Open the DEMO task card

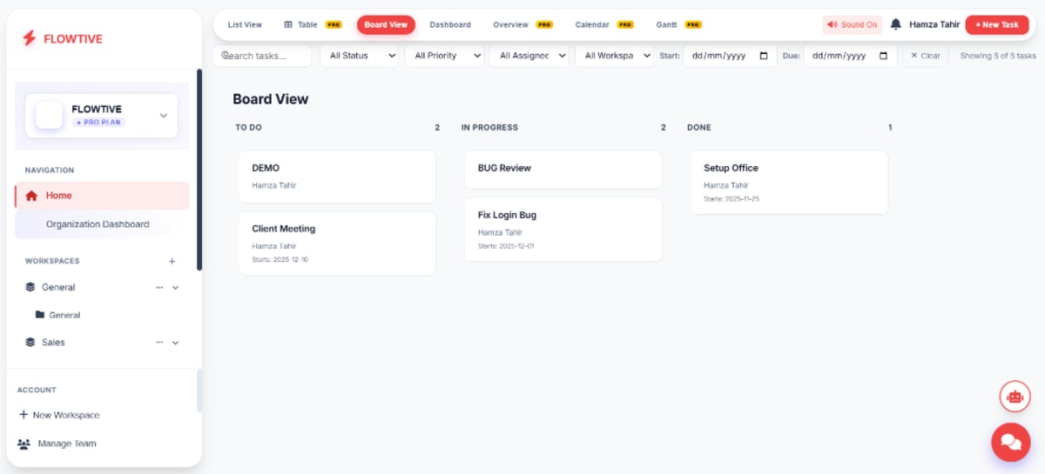337,177
